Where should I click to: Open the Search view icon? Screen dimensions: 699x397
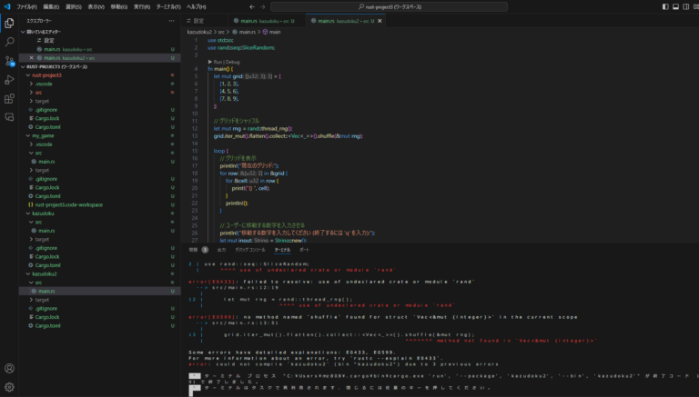9,41
